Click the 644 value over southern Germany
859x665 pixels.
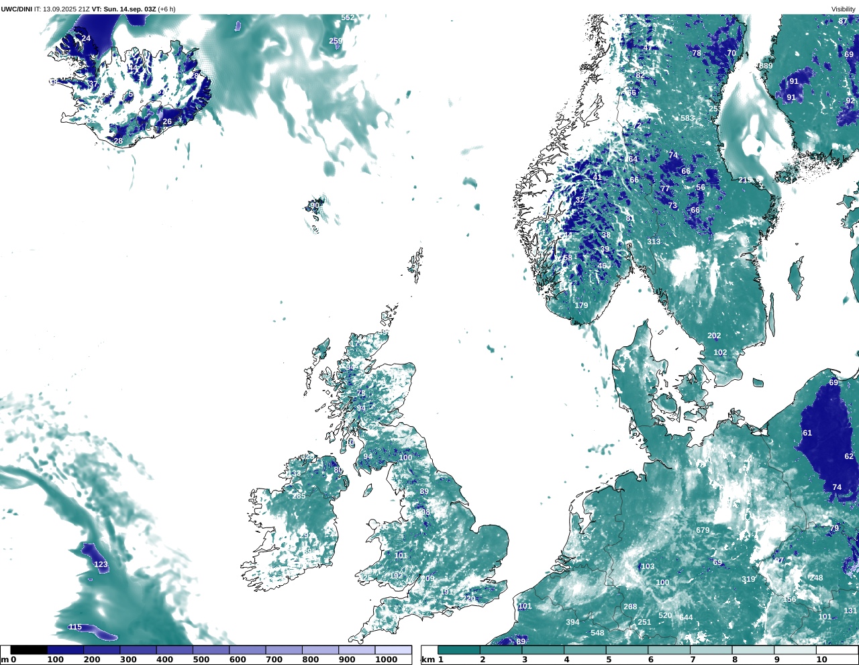click(x=686, y=617)
